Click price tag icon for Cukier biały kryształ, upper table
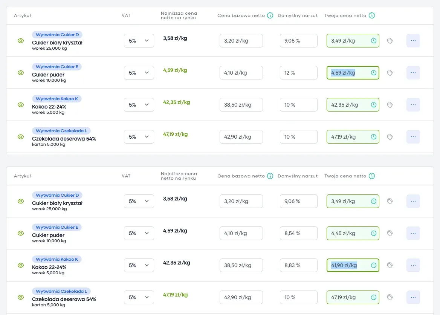Image resolution: width=440 pixels, height=315 pixels. click(390, 41)
